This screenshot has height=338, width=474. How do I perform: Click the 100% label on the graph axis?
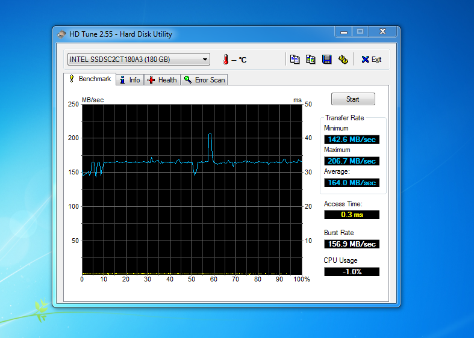[x=302, y=280]
